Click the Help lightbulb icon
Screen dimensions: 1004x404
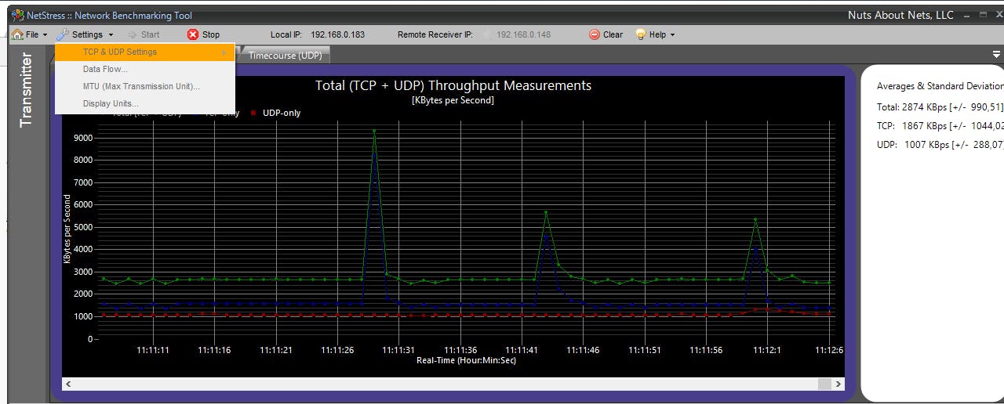pyautogui.click(x=640, y=34)
